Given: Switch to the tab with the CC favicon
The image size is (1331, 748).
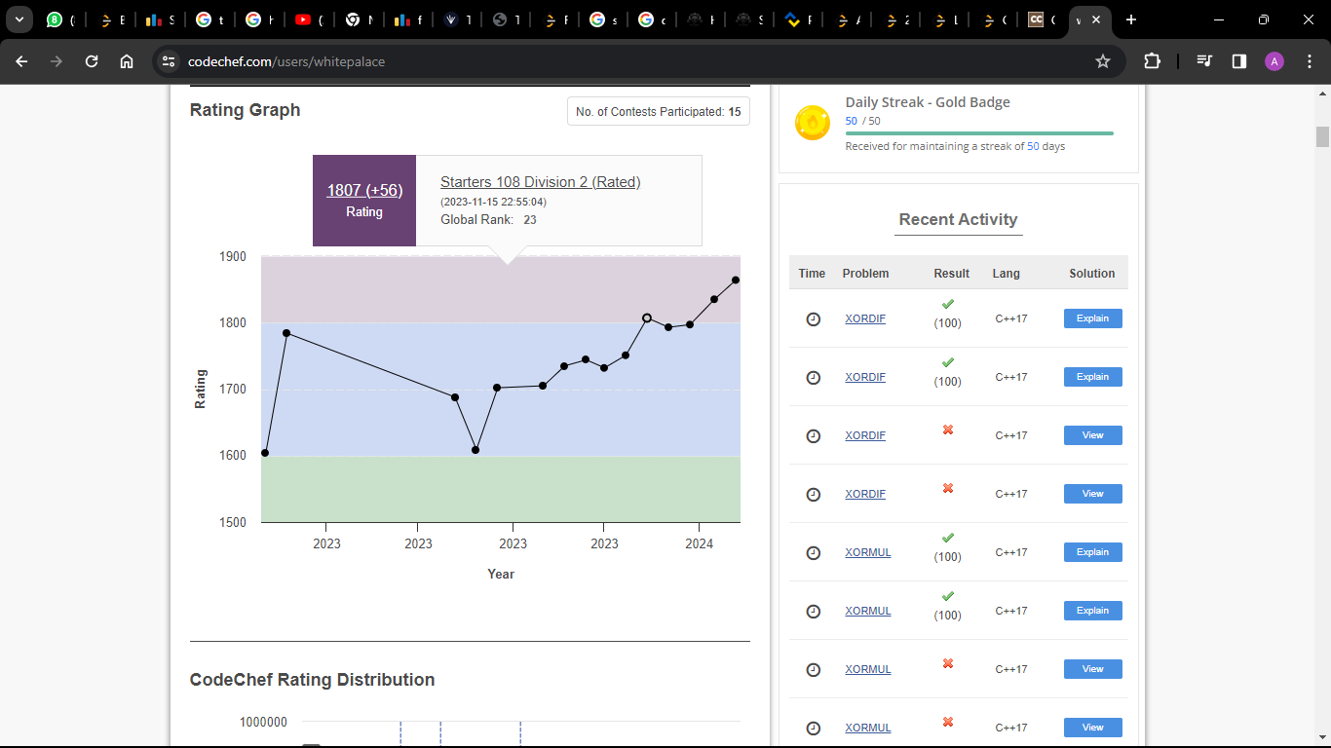Looking at the screenshot, I should coord(1037,19).
